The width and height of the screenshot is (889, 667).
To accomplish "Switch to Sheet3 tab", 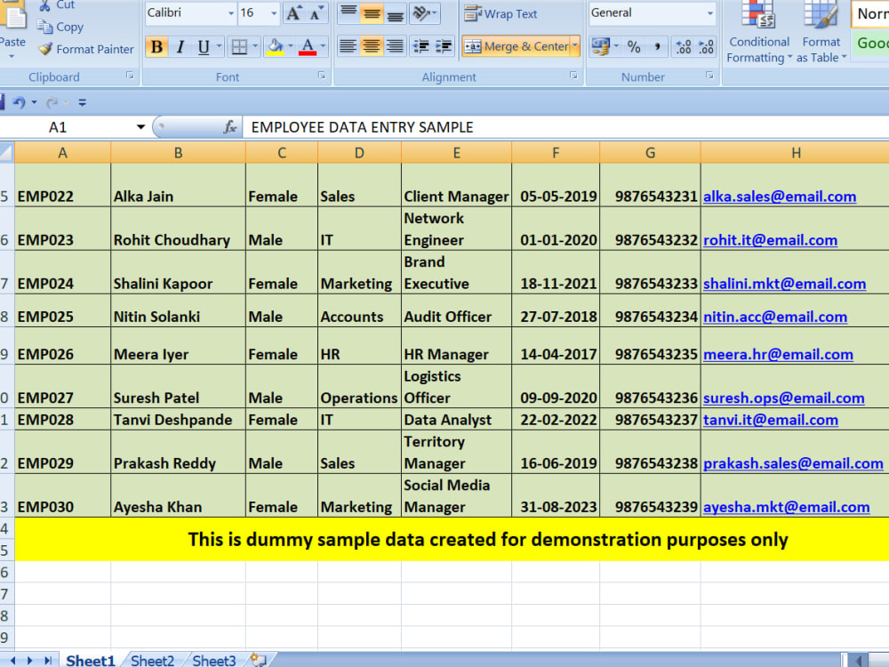I will click(213, 660).
